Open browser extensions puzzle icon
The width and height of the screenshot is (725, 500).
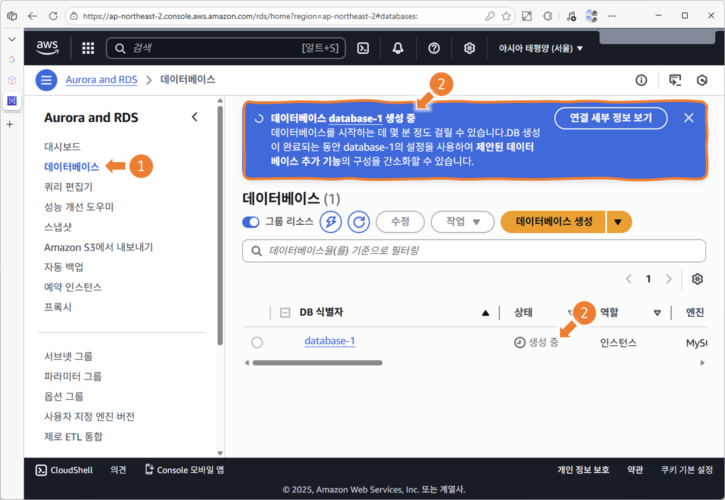(548, 16)
